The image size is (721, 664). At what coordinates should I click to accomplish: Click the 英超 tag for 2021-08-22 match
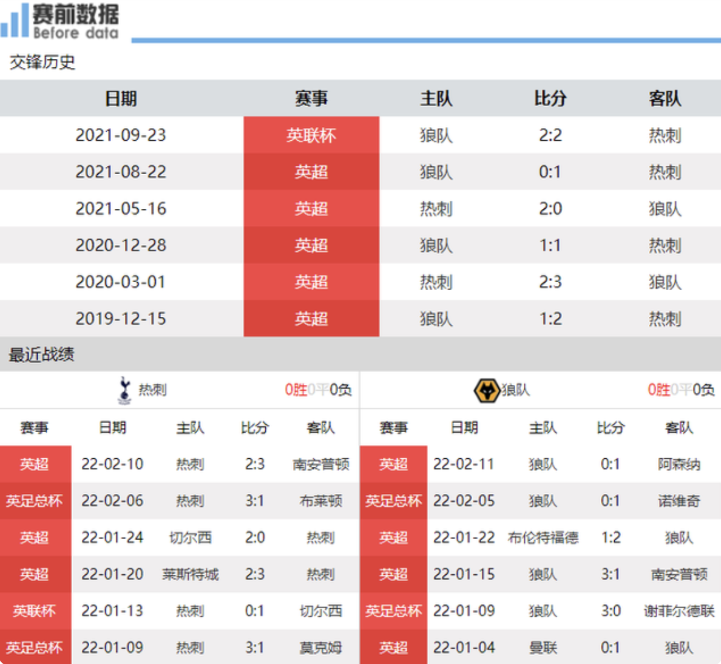click(x=311, y=172)
